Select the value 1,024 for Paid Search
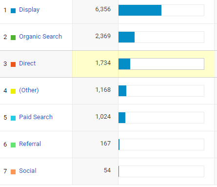The width and height of the screenshot is (217, 187). pos(103,117)
